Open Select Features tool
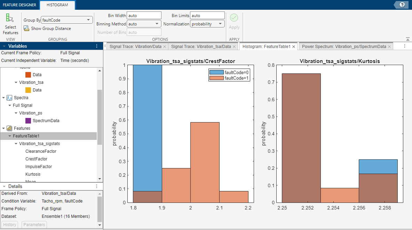 tap(10, 24)
